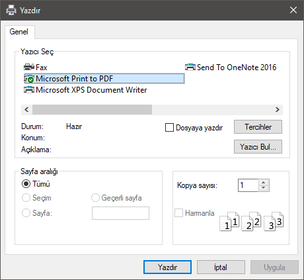Click the printer list horizontal scrollbar thumb

click(x=92, y=110)
